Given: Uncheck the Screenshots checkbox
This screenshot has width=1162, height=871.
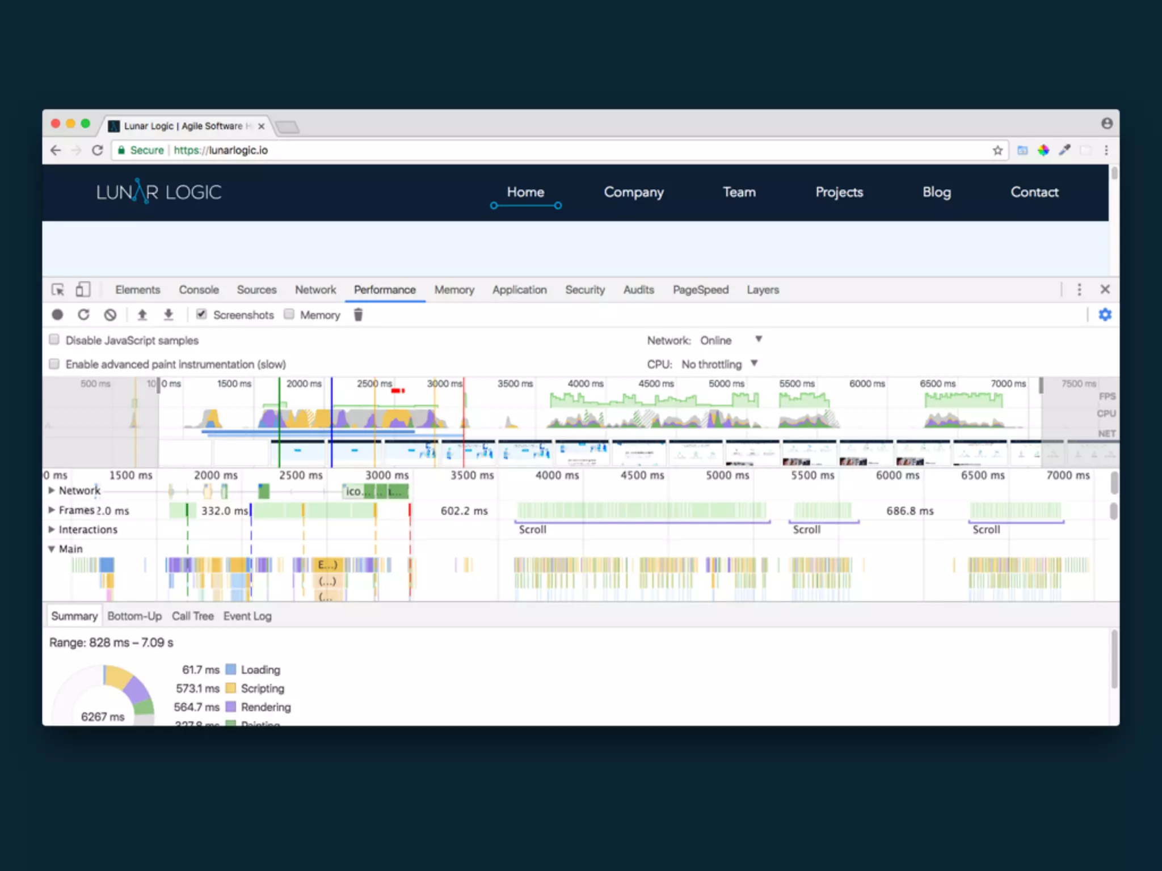Looking at the screenshot, I should click(201, 314).
